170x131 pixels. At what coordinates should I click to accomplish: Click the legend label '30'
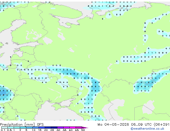pyautogui.click(x=58, y=130)
